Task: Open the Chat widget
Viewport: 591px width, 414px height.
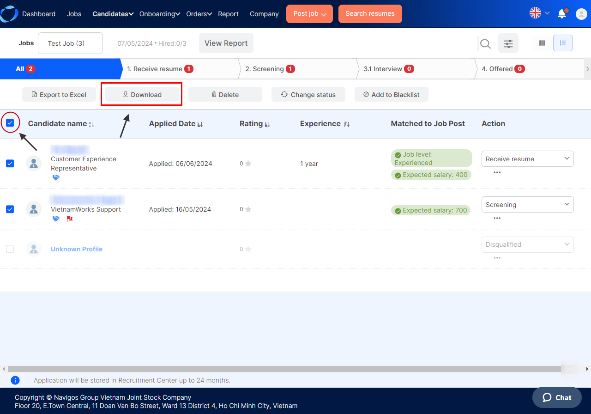Action: click(557, 397)
